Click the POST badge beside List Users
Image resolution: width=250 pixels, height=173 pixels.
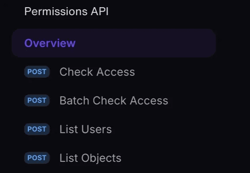pyautogui.click(x=37, y=129)
